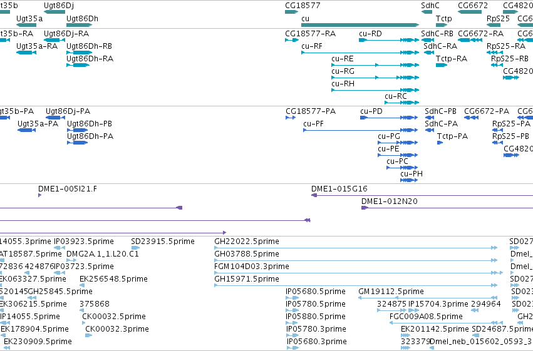Click EST GH03788.5prime
This screenshot has width=533, height=351.
point(356,260)
